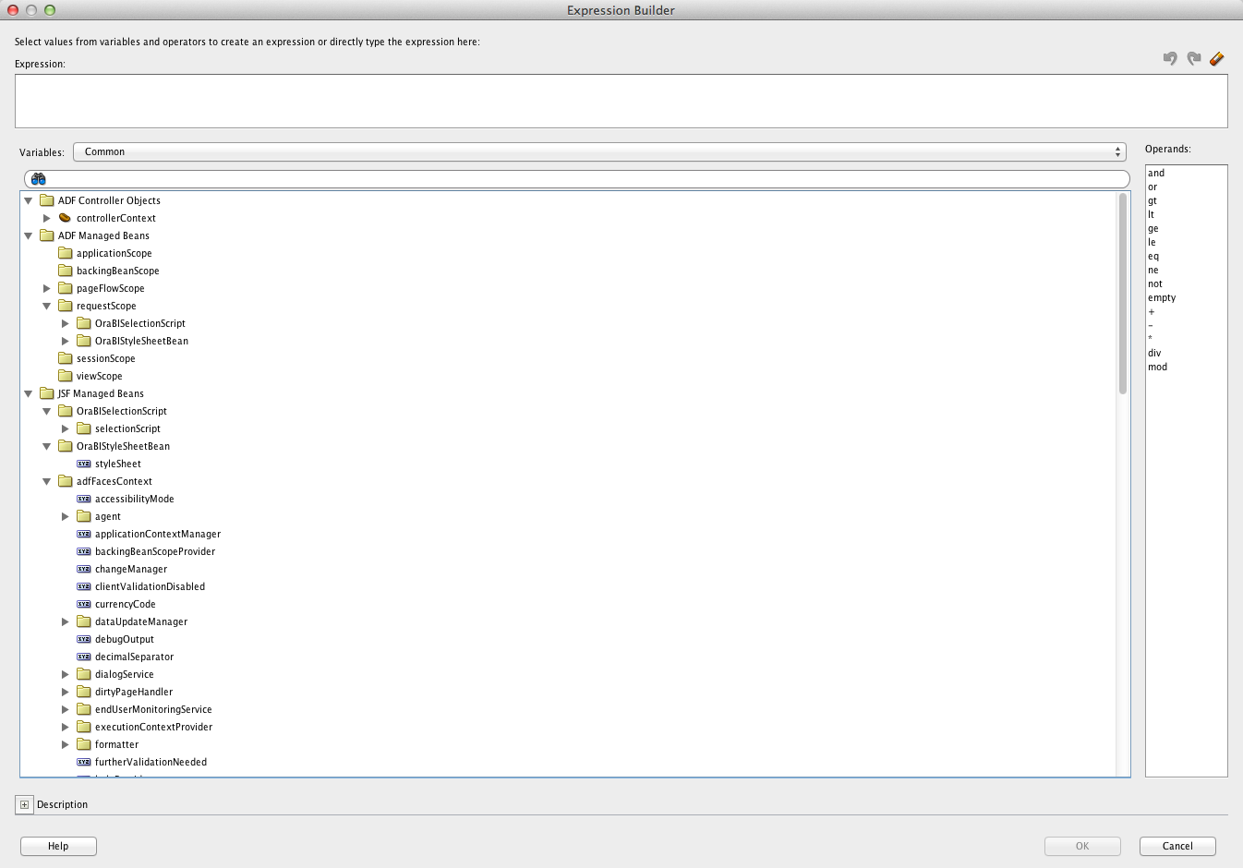1243x868 pixels.
Task: Click the Redo arrow icon
Action: (1192, 58)
